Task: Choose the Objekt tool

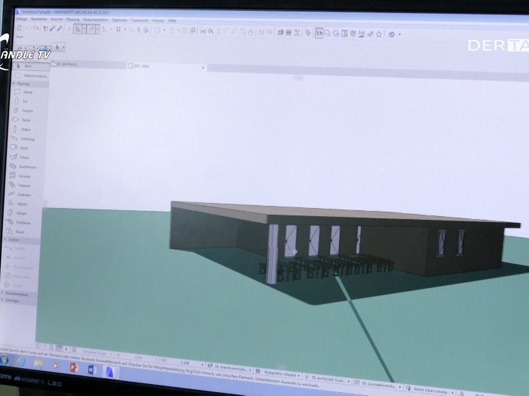Action: point(21,204)
